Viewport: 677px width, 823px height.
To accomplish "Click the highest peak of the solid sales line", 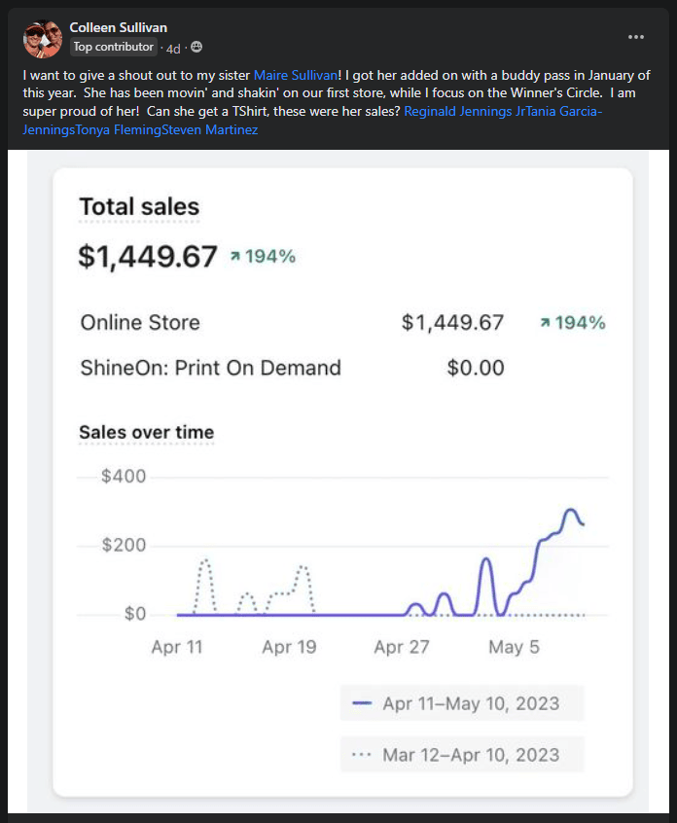I will click(x=571, y=510).
